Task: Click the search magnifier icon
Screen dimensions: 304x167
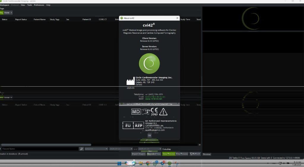Action: click(x=82, y=149)
